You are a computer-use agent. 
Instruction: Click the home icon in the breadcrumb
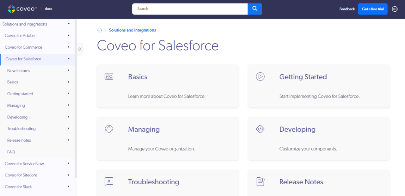coord(99,30)
